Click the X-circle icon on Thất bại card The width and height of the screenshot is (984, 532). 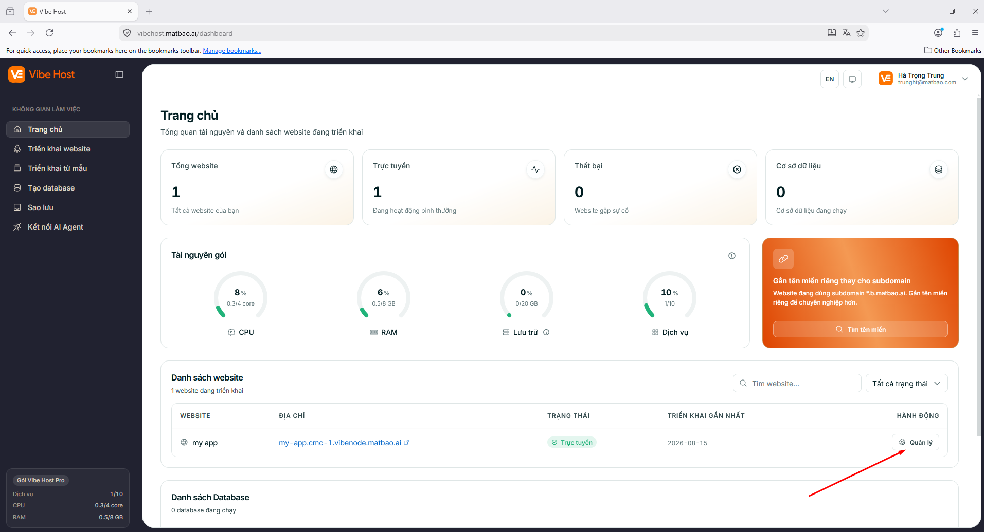pyautogui.click(x=737, y=169)
